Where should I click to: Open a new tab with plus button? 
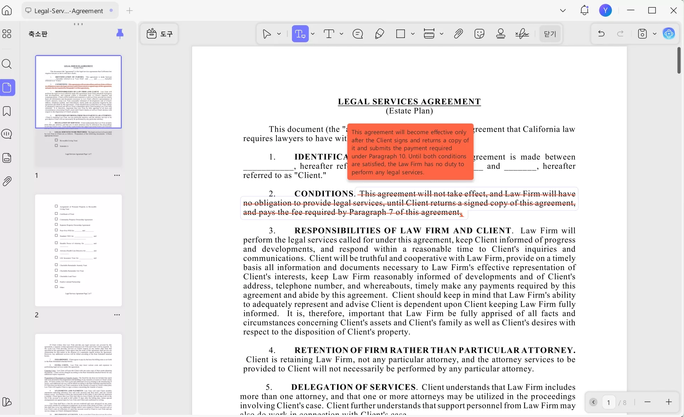pyautogui.click(x=130, y=11)
